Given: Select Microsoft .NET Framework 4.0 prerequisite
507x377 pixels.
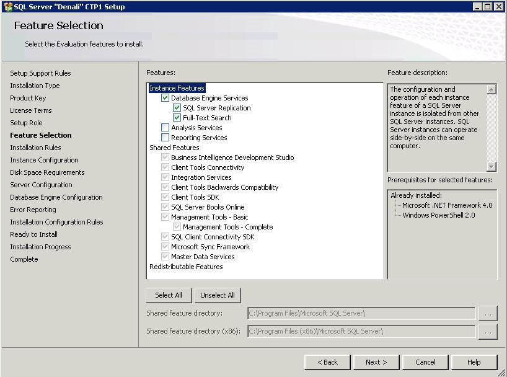Looking at the screenshot, I should click(447, 205).
